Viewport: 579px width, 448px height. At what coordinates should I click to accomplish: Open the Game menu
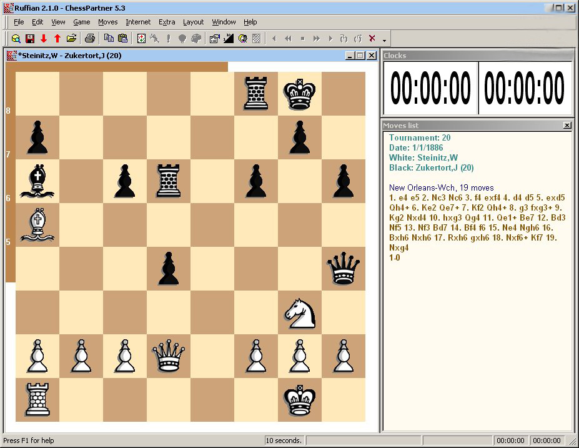[x=82, y=22]
